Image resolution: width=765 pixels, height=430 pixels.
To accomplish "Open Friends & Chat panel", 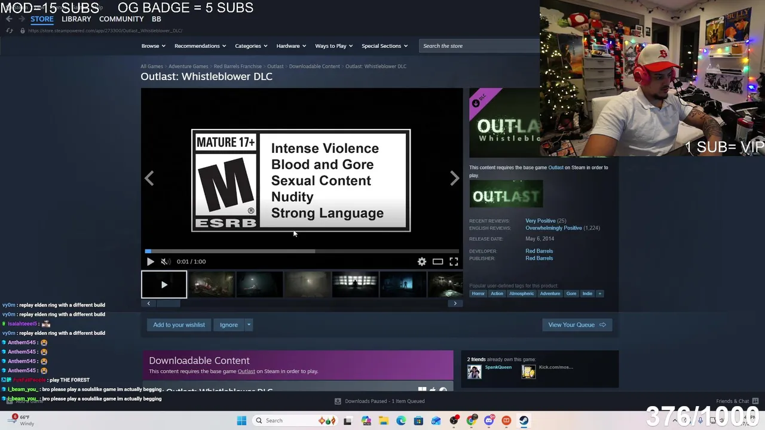I will pos(737,401).
